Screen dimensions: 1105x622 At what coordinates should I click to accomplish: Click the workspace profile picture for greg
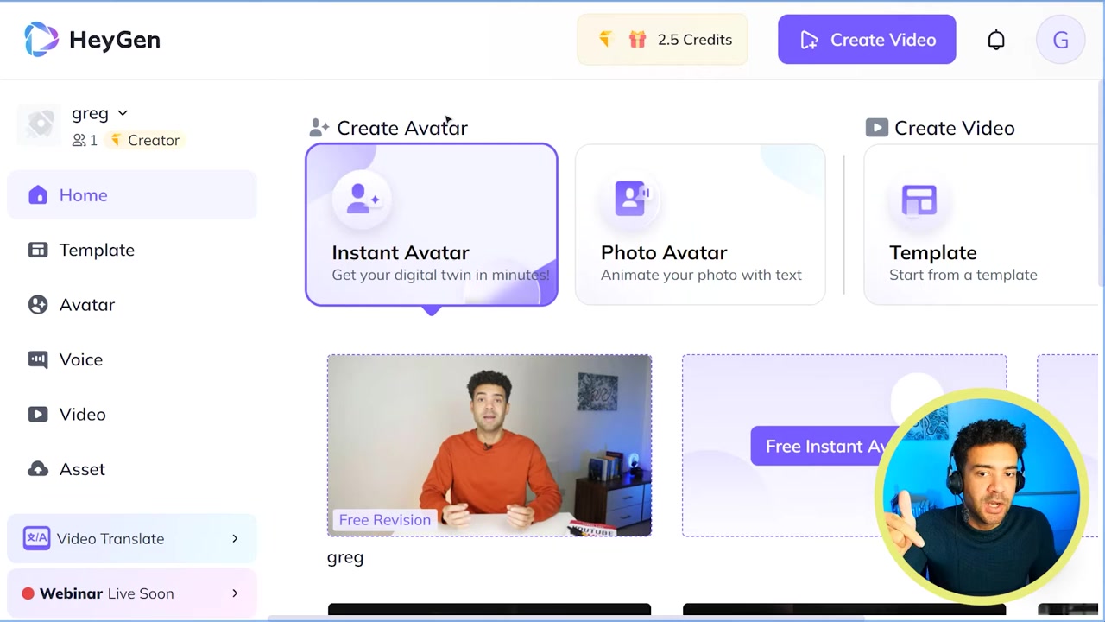click(x=40, y=125)
